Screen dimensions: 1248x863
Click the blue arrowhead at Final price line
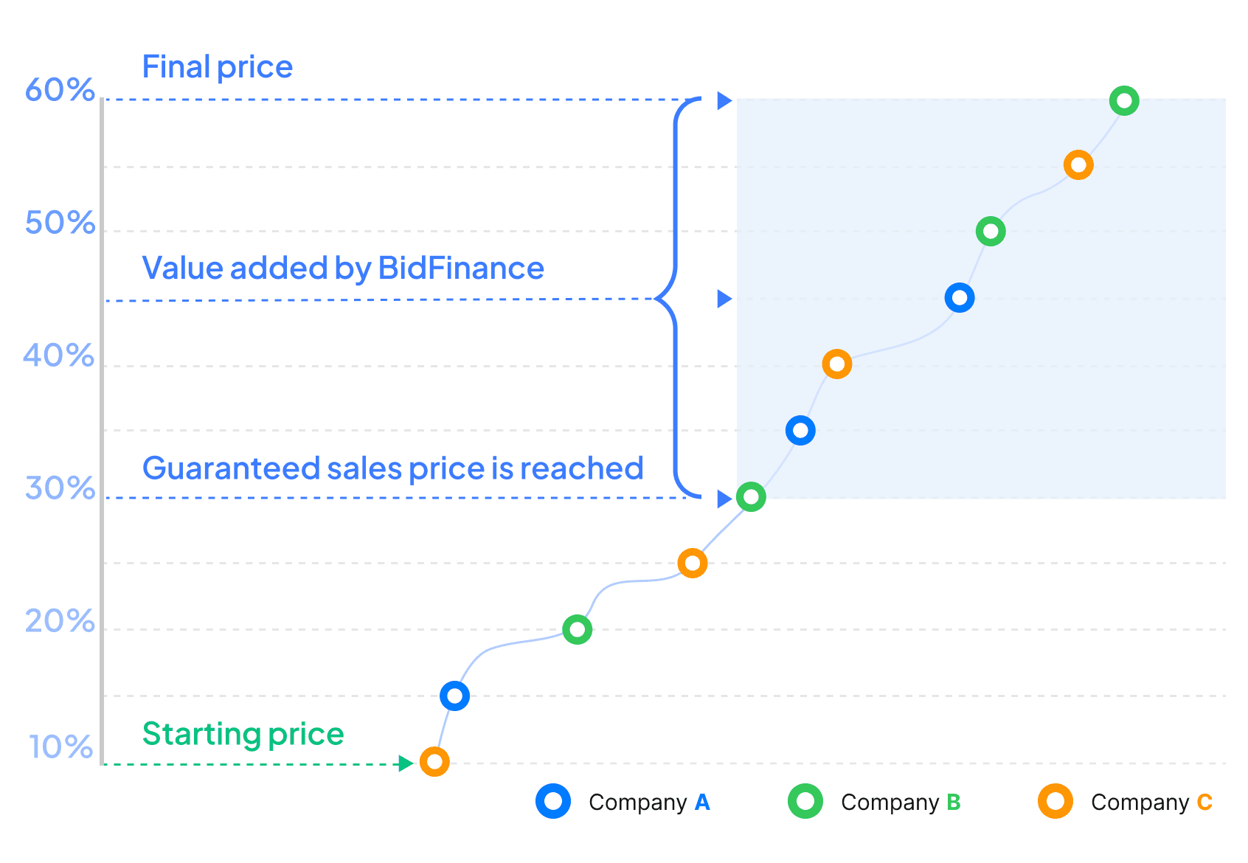(x=724, y=100)
